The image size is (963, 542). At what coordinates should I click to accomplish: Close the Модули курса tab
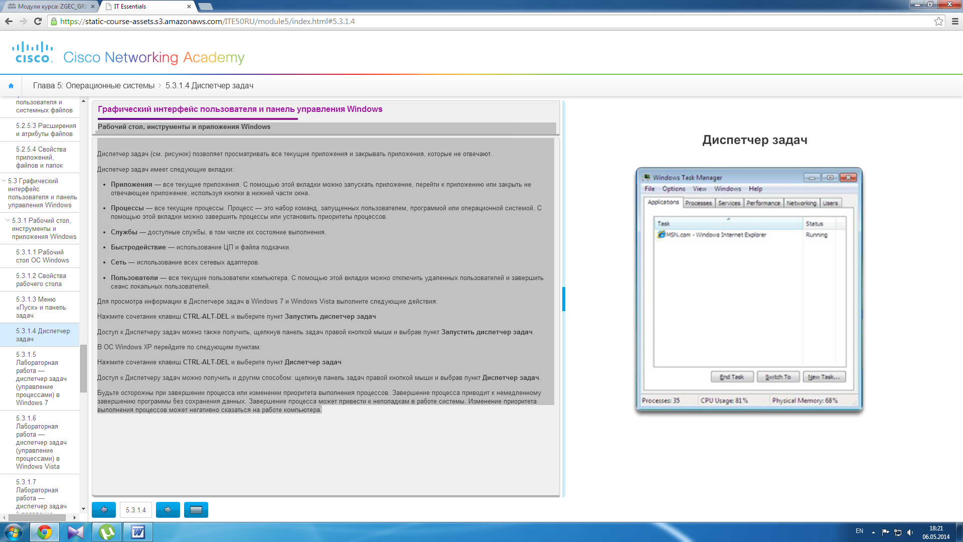[x=93, y=7]
